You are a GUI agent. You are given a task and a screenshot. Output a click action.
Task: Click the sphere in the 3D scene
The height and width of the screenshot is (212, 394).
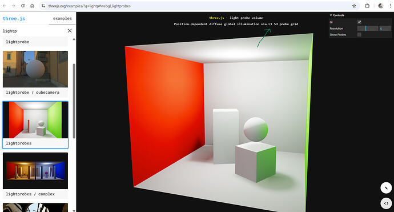tap(256, 130)
